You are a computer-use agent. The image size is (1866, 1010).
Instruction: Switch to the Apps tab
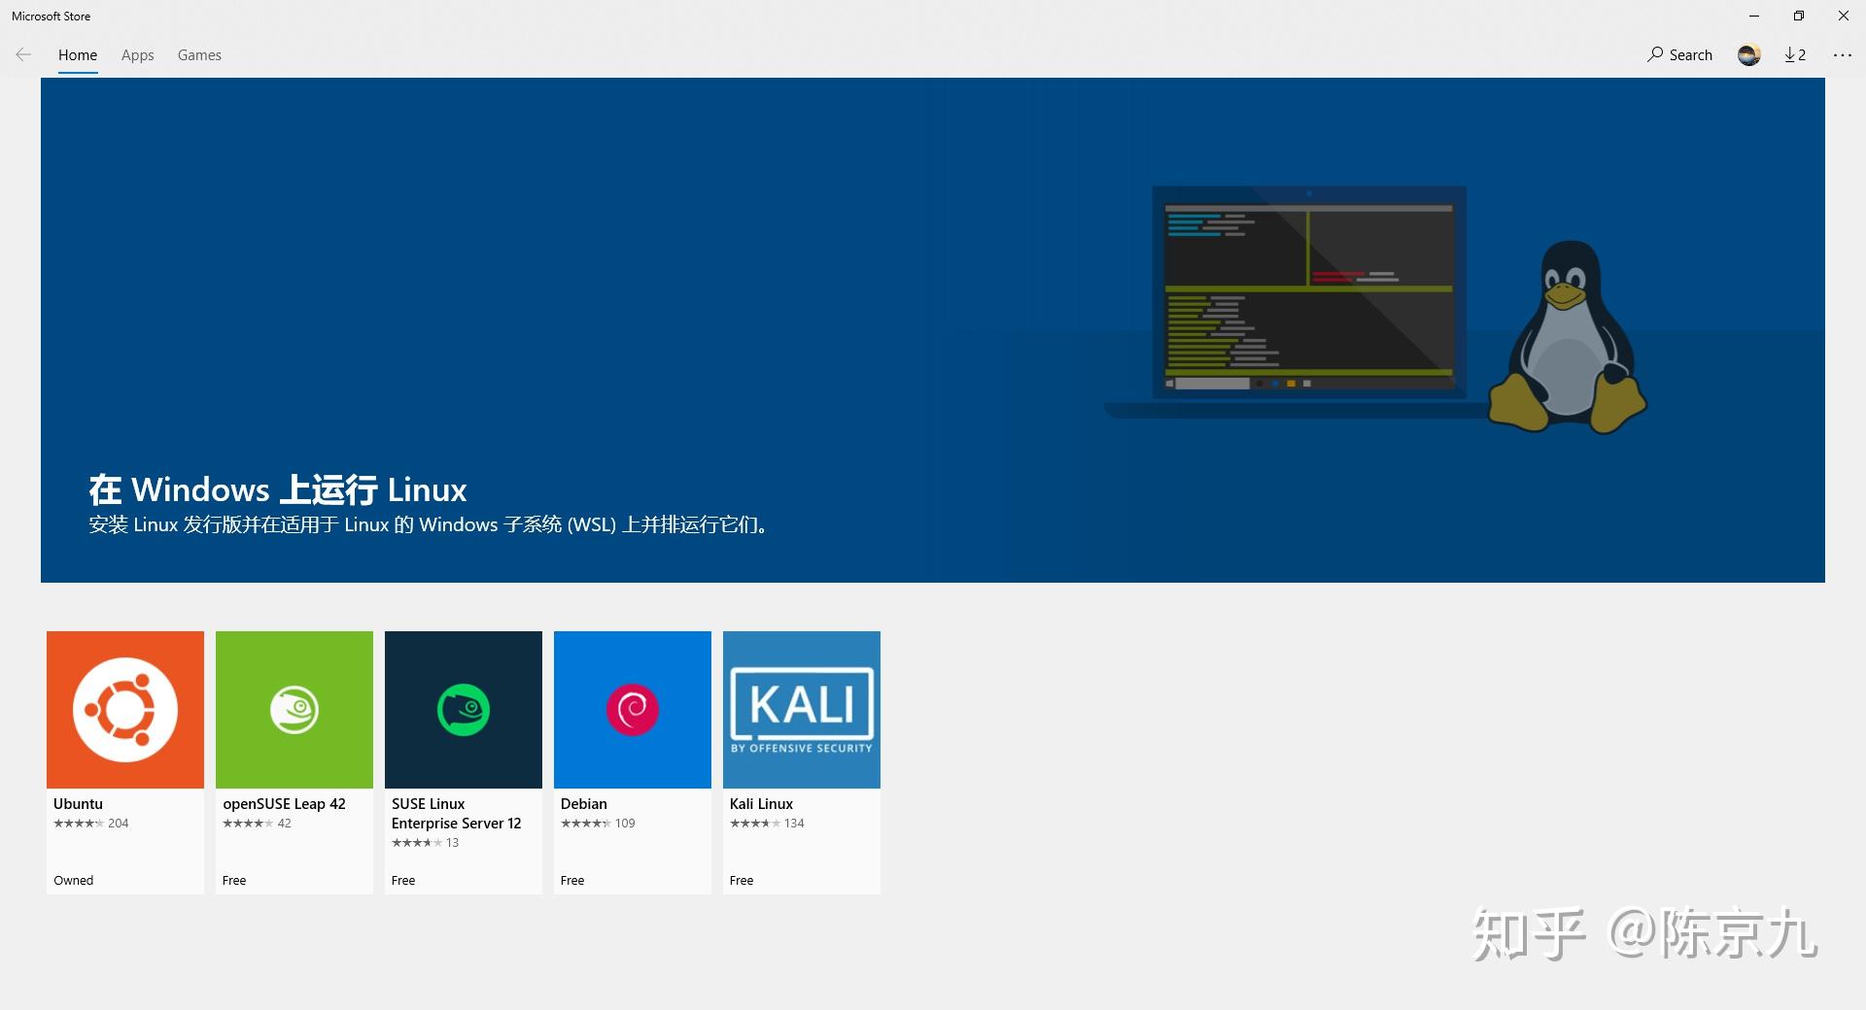[x=137, y=55]
